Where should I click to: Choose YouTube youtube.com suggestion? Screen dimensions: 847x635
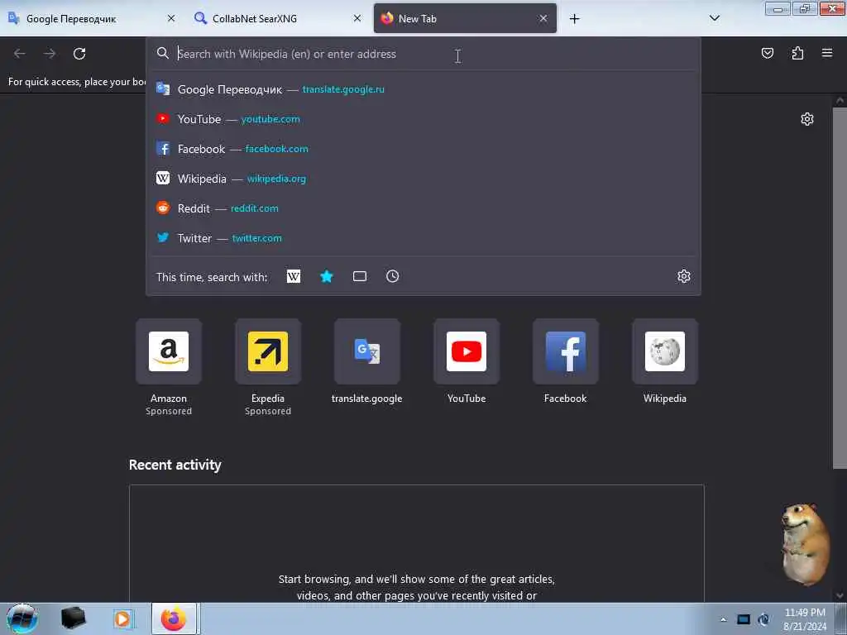423,119
